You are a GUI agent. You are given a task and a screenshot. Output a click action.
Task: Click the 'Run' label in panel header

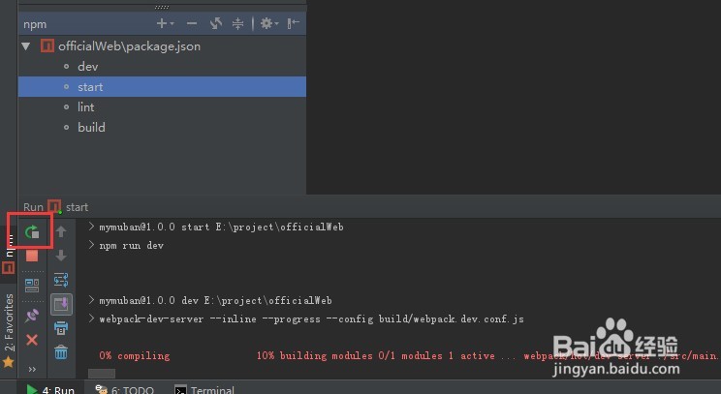(x=33, y=207)
